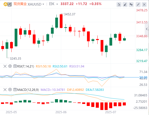Select the RSI(7,14,21) indicator label

coord(25,66)
